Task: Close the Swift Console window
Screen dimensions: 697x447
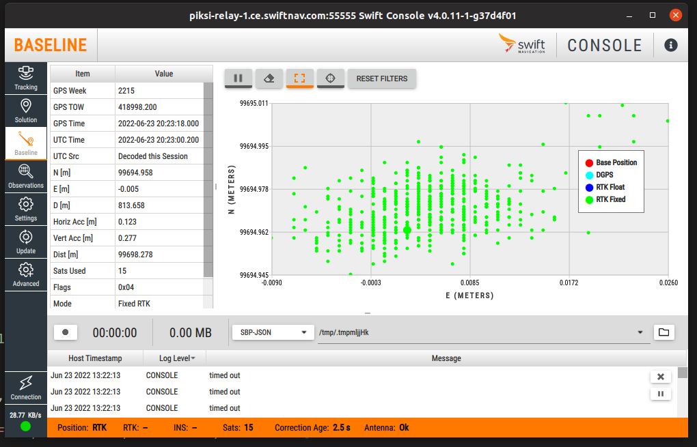Action: (x=676, y=16)
